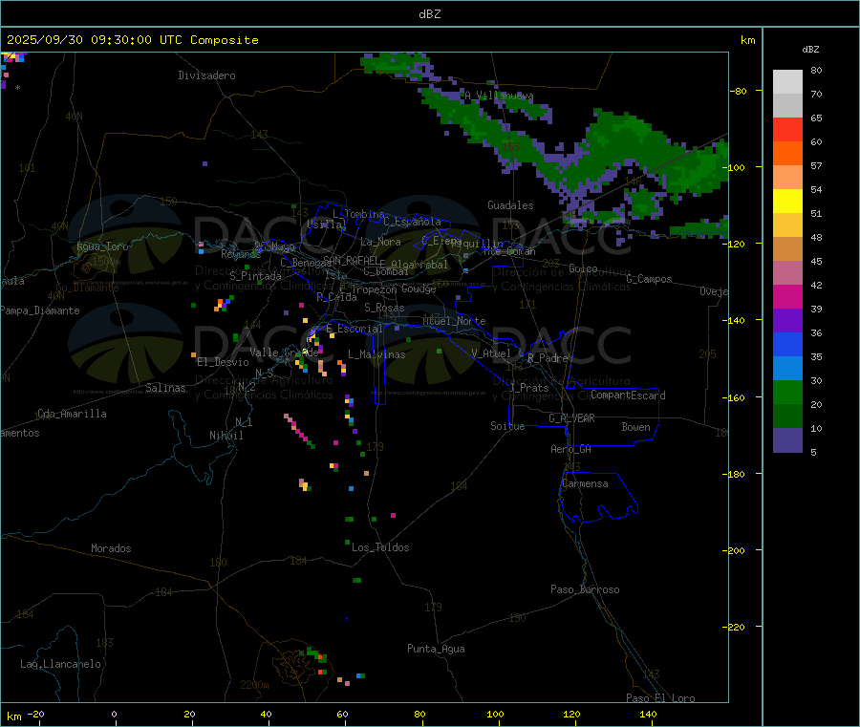Select the yellow 54 dBZ legend swatch
860x727 pixels.
(x=787, y=202)
